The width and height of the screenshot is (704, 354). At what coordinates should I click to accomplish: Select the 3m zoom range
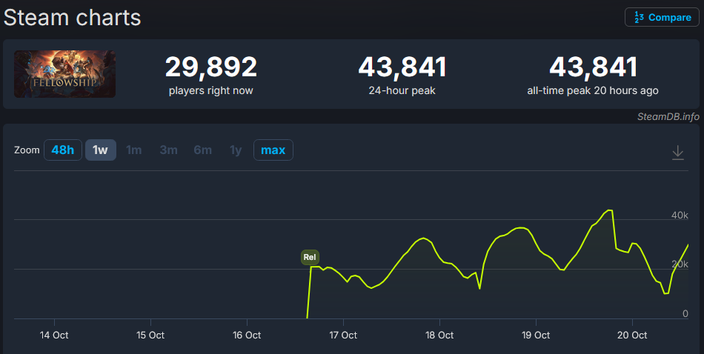click(168, 150)
